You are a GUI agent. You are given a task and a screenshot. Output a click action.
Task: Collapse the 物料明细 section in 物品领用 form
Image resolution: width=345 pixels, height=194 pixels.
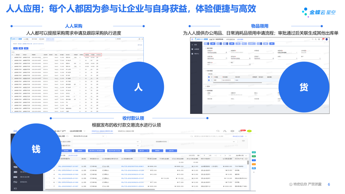[x=206, y=71]
